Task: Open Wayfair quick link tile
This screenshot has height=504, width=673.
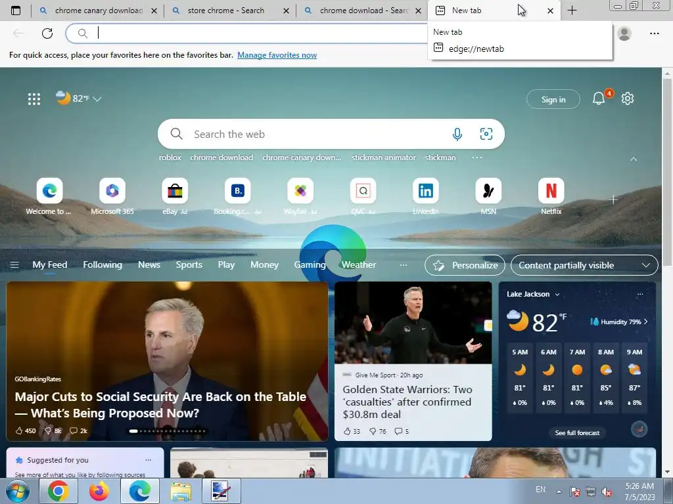Action: [300, 191]
